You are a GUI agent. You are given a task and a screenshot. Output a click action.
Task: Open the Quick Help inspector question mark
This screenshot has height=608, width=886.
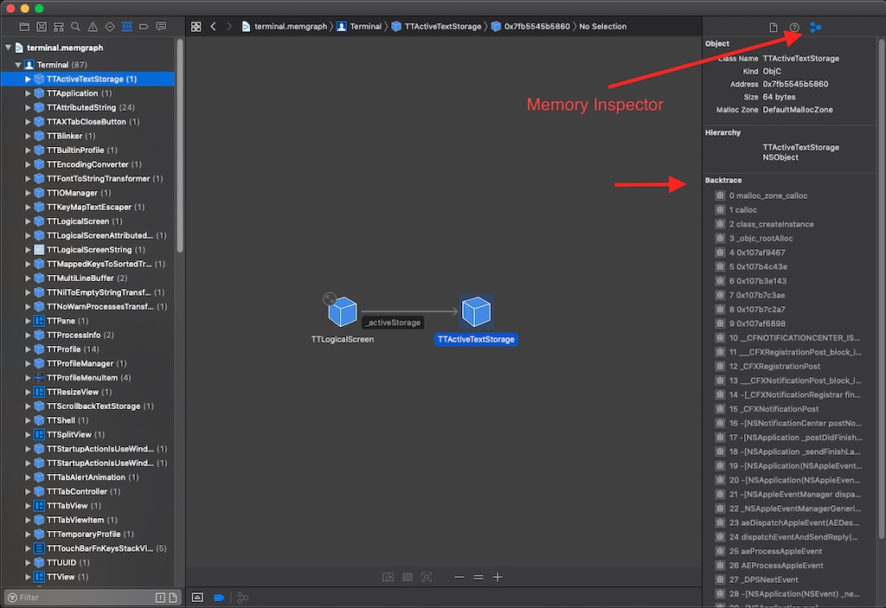click(x=794, y=27)
